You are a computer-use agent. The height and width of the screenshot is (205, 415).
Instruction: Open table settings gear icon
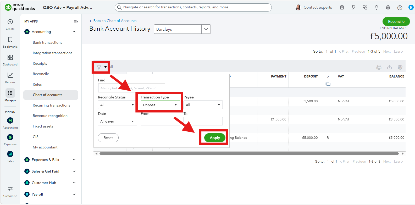coord(400,67)
